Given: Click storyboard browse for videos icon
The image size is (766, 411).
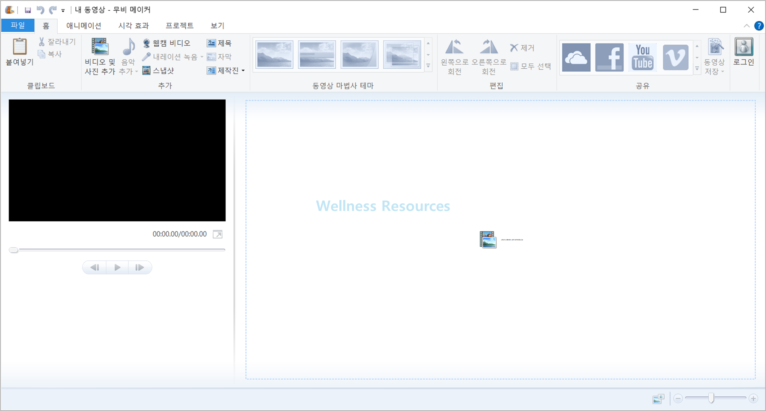Looking at the screenshot, I should pos(488,240).
